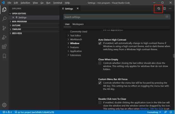This screenshot has width=175, height=114.
Task: Open the Go menu
Action: (x=42, y=3)
